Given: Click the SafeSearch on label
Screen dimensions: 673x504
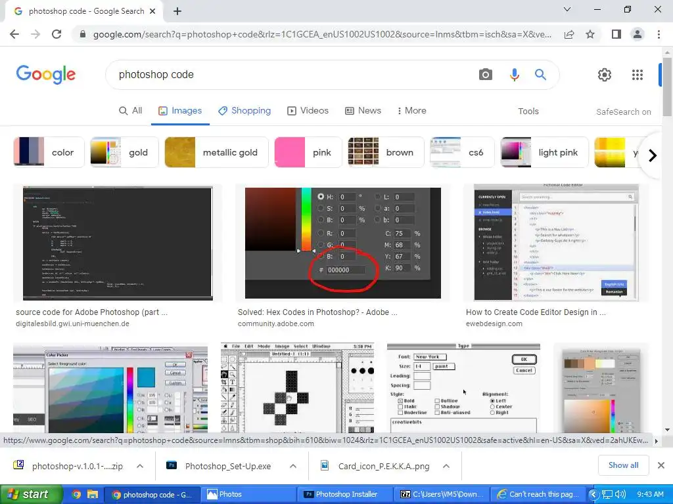Looking at the screenshot, I should click(x=623, y=112).
